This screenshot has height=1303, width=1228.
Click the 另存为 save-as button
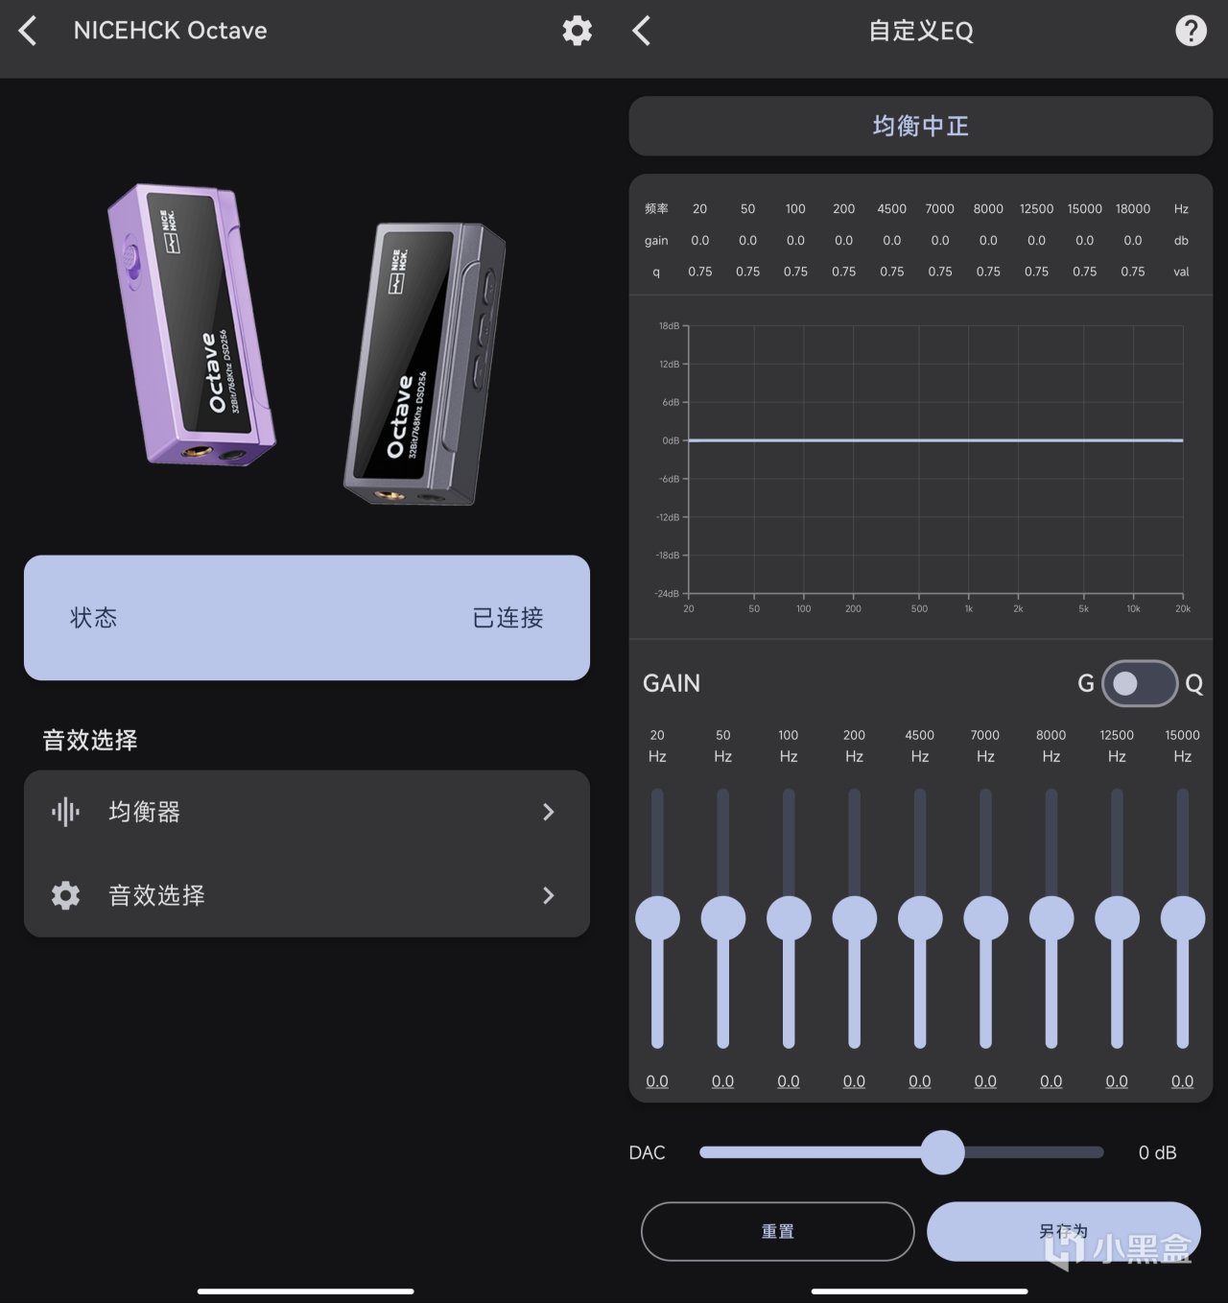click(1063, 1231)
